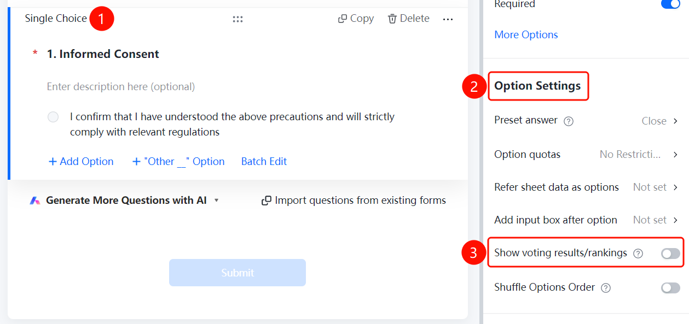This screenshot has height=324, width=689.
Task: Click the Submit button
Action: coord(238,273)
